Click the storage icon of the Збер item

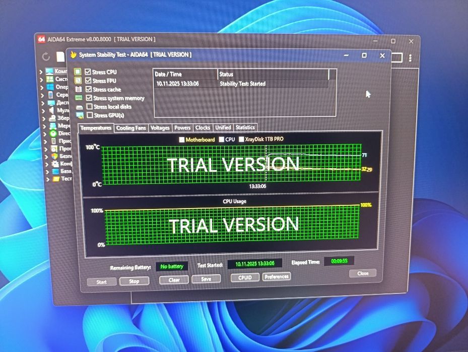(52, 118)
